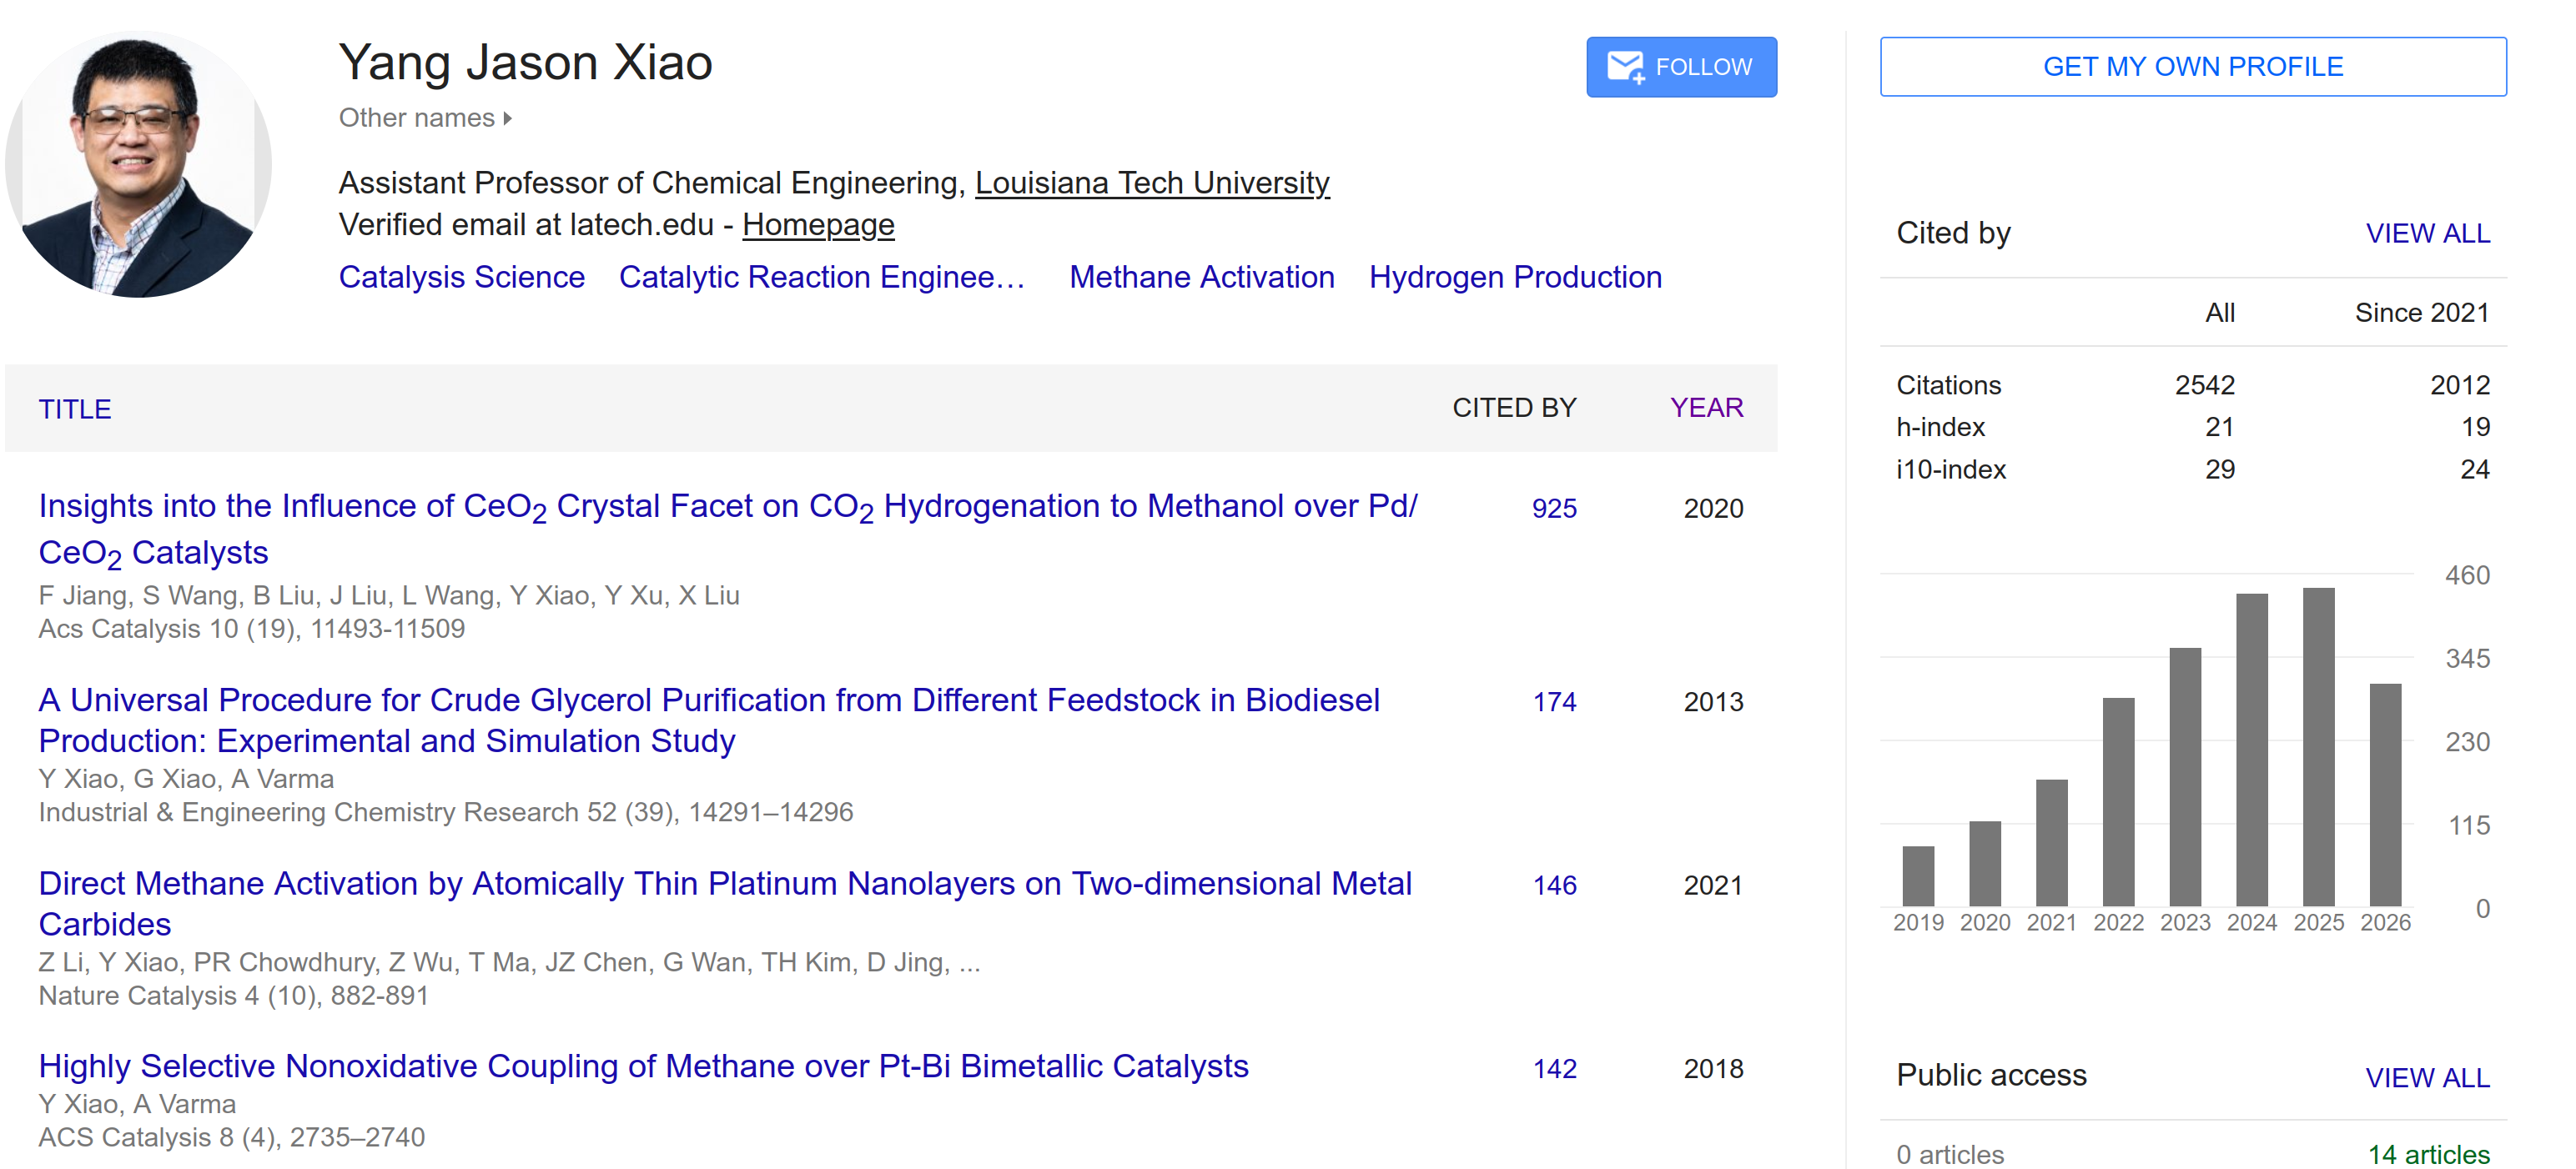Visit the Homepage link
This screenshot has width=2576, height=1169.
pyautogui.click(x=818, y=225)
